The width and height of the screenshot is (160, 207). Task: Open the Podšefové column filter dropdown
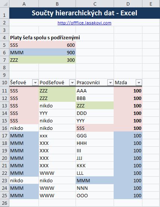click(72, 83)
